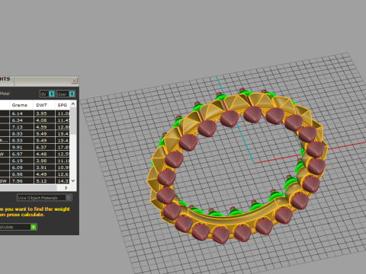Select the 4.59 DWT cell
The image size is (366, 274).
coord(44,127)
